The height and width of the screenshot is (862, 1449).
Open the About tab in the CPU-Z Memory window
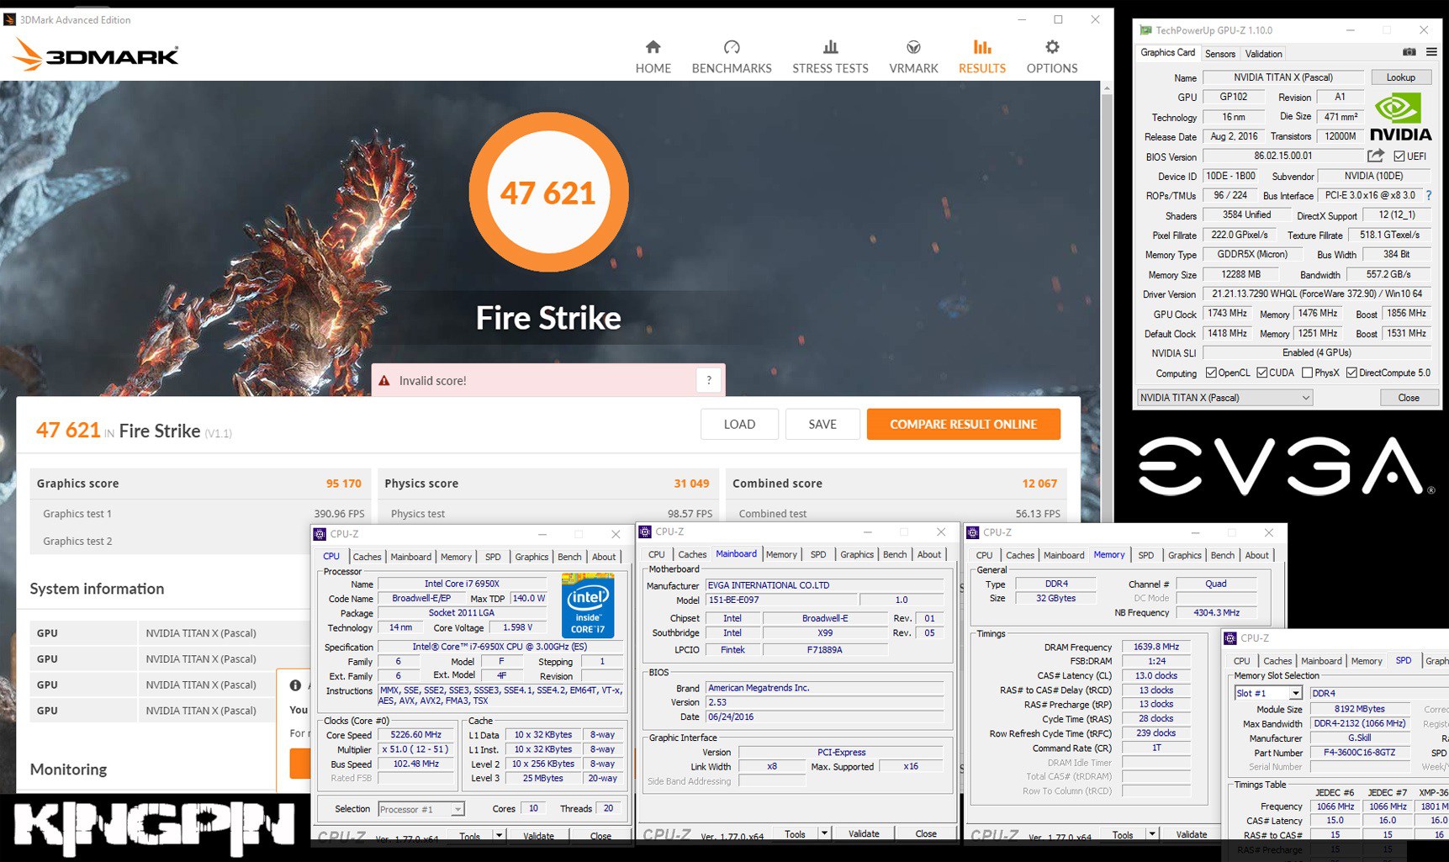(x=1256, y=555)
